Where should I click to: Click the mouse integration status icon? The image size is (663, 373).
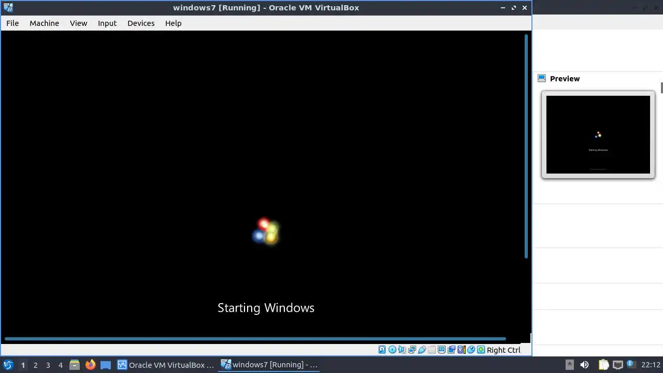471,350
